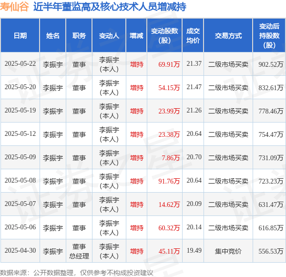The height and width of the screenshot is (277, 286).
Task: Select holdings value 778.46万
Action: tap(271, 111)
